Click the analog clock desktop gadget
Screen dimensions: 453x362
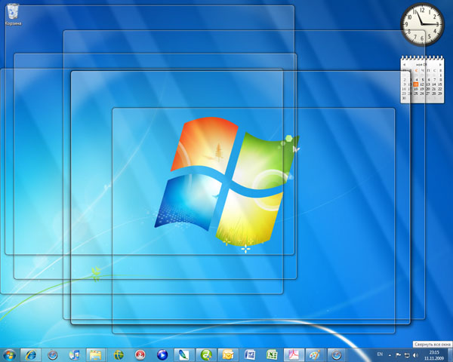pyautogui.click(x=422, y=24)
